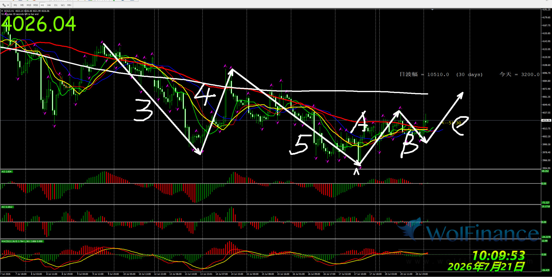
Task: Select the M30 timeframe button
Action: (x=36, y=5)
